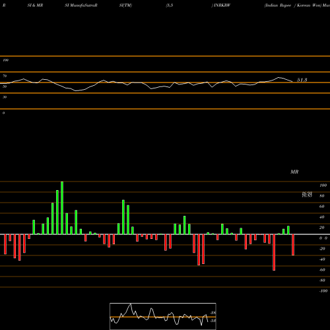Click the MR scale label -80

[322, 280]
